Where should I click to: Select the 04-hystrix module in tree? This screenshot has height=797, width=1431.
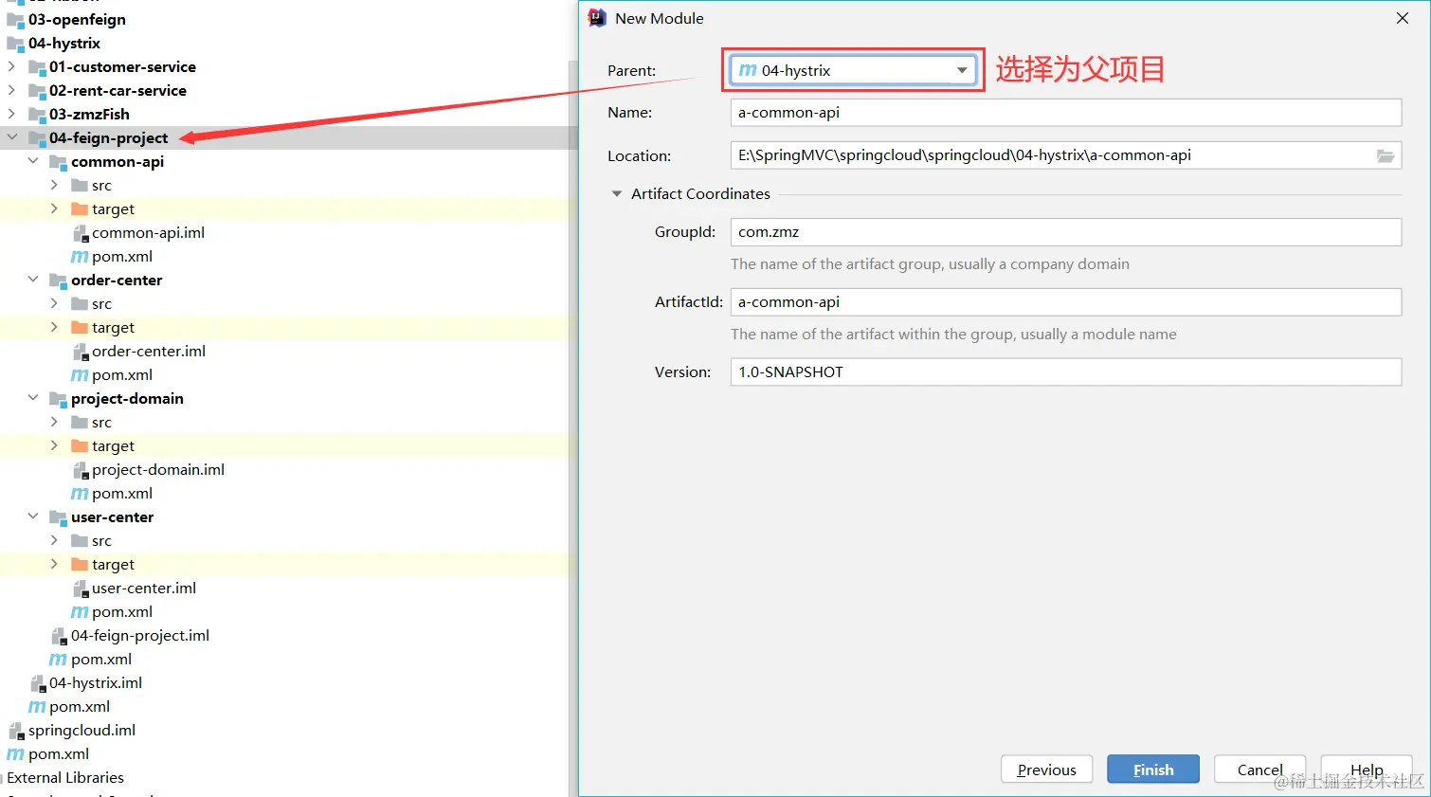(64, 43)
